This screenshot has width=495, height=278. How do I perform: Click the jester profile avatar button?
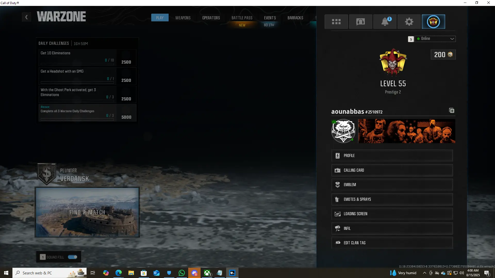(x=433, y=22)
